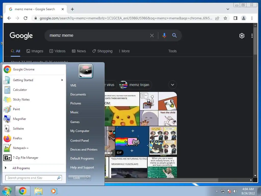The height and width of the screenshot is (196, 261).
Task: Open Documents from Start menu
Action: click(x=78, y=94)
